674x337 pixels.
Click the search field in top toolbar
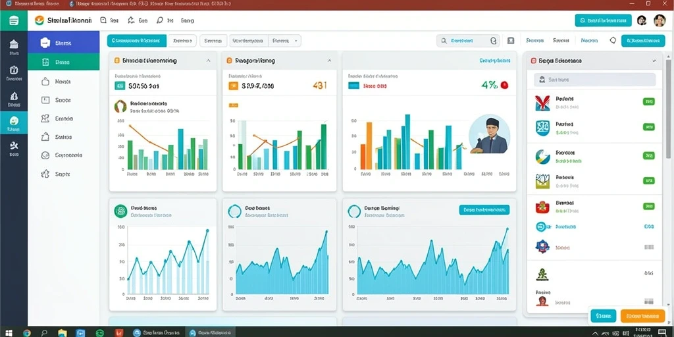click(x=468, y=41)
